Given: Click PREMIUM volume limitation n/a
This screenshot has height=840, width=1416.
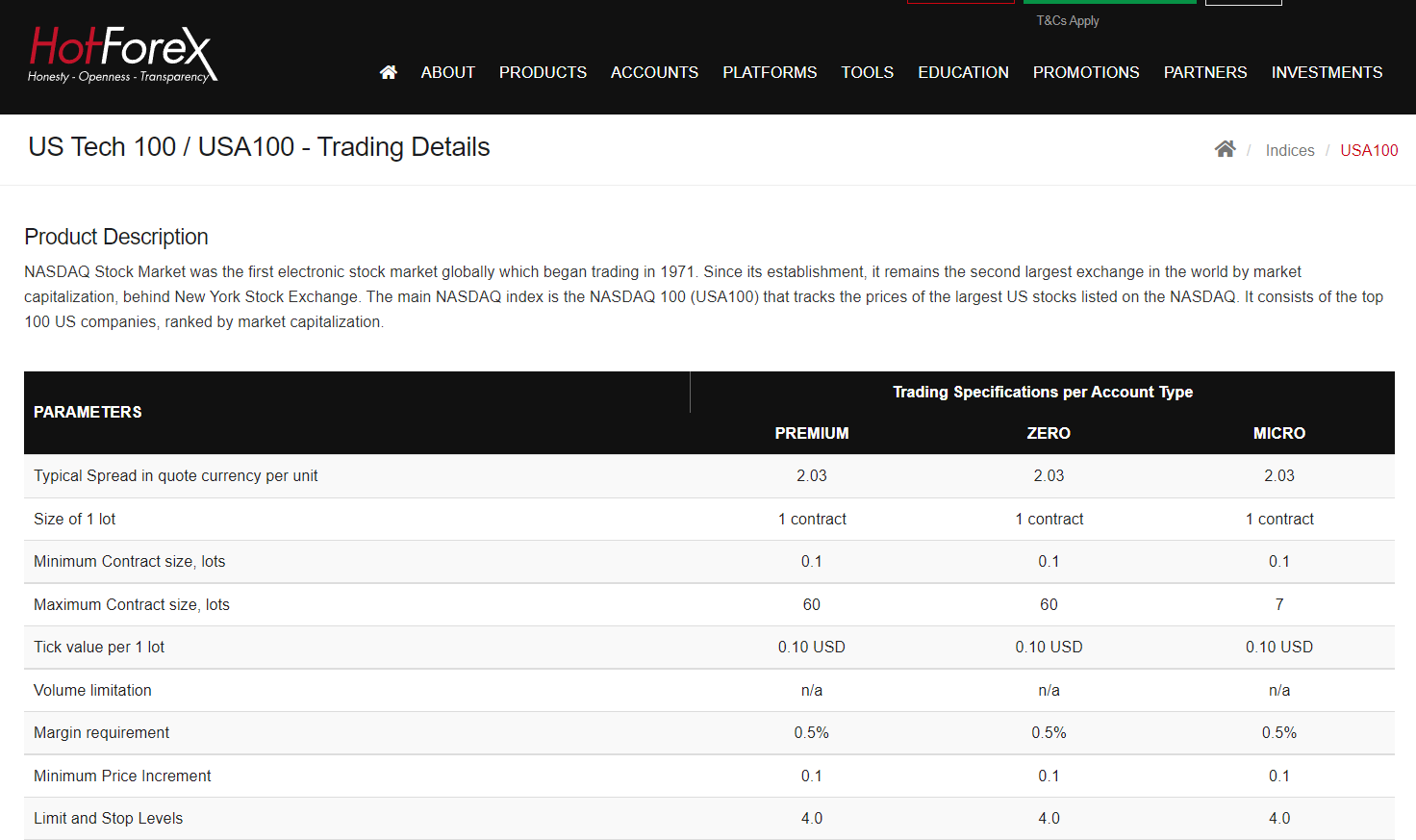Looking at the screenshot, I should (812, 690).
